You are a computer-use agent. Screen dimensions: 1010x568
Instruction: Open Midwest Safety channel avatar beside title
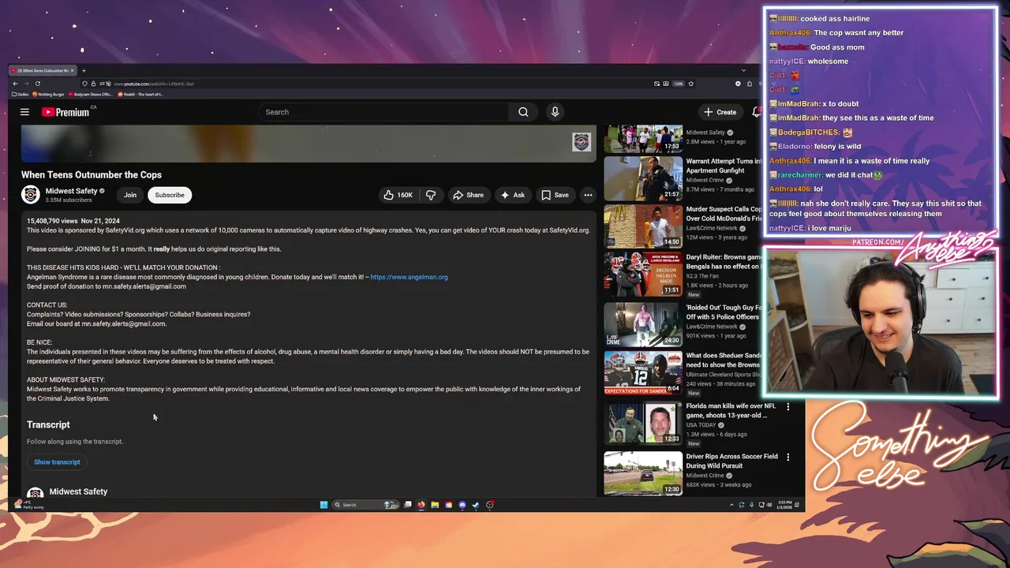click(31, 195)
